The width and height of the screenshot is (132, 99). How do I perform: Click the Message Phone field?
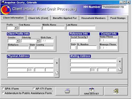[x=109, y=48]
